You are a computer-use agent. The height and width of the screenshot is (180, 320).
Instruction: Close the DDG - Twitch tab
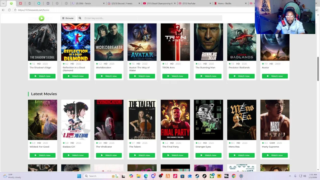coord(104,3)
